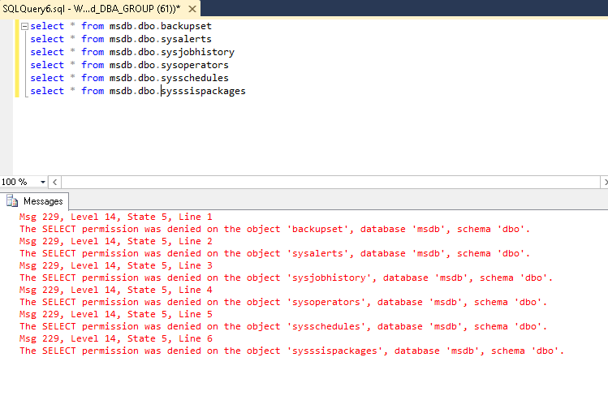The height and width of the screenshot is (396, 608).
Task: Click 'sysschedules' in the fifth query line
Action: [x=195, y=78]
